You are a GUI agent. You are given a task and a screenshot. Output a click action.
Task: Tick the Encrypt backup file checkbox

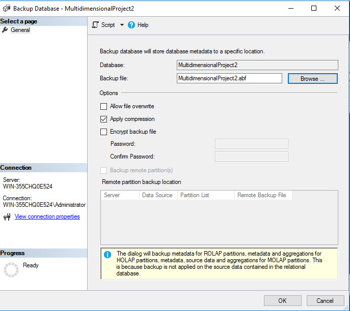[x=103, y=132]
